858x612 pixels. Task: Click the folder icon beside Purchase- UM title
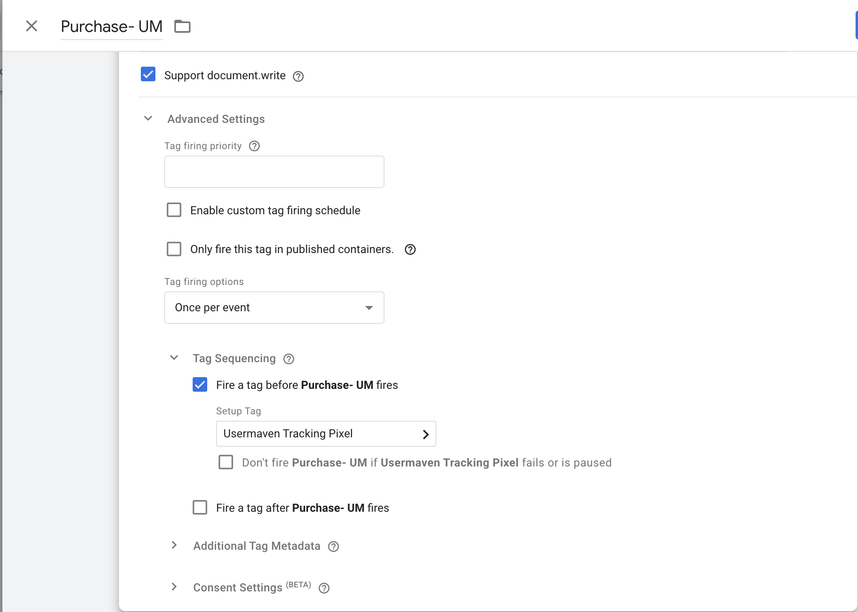pyautogui.click(x=182, y=26)
